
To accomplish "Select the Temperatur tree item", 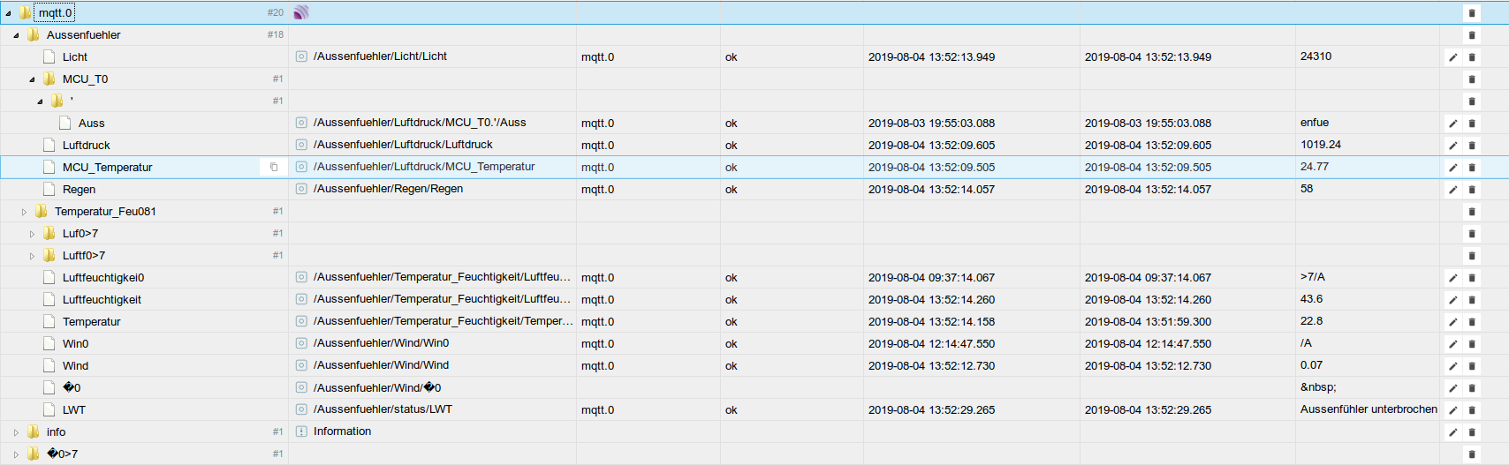I will 91,322.
